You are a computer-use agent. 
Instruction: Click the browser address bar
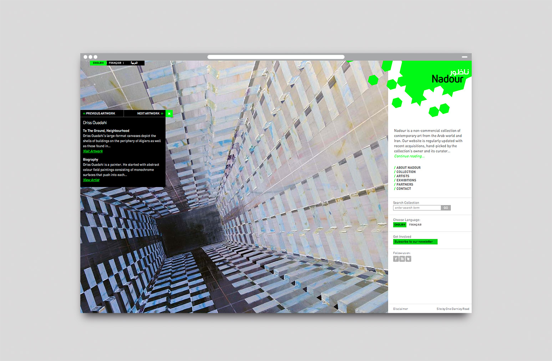point(276,57)
